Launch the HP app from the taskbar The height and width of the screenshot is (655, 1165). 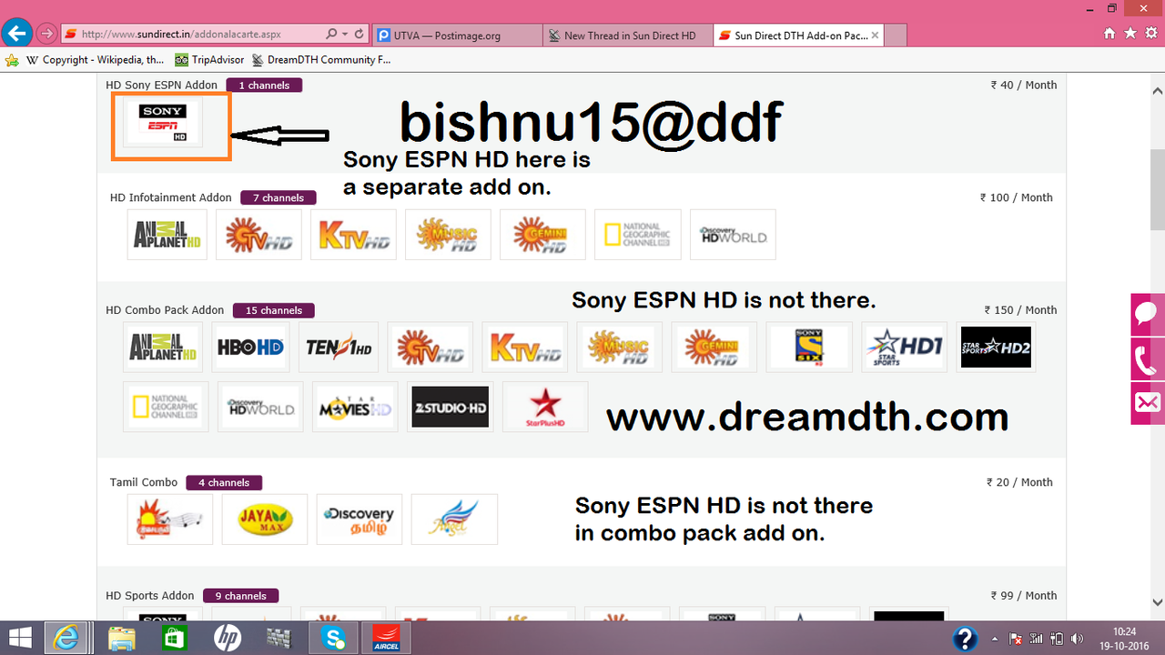(227, 637)
